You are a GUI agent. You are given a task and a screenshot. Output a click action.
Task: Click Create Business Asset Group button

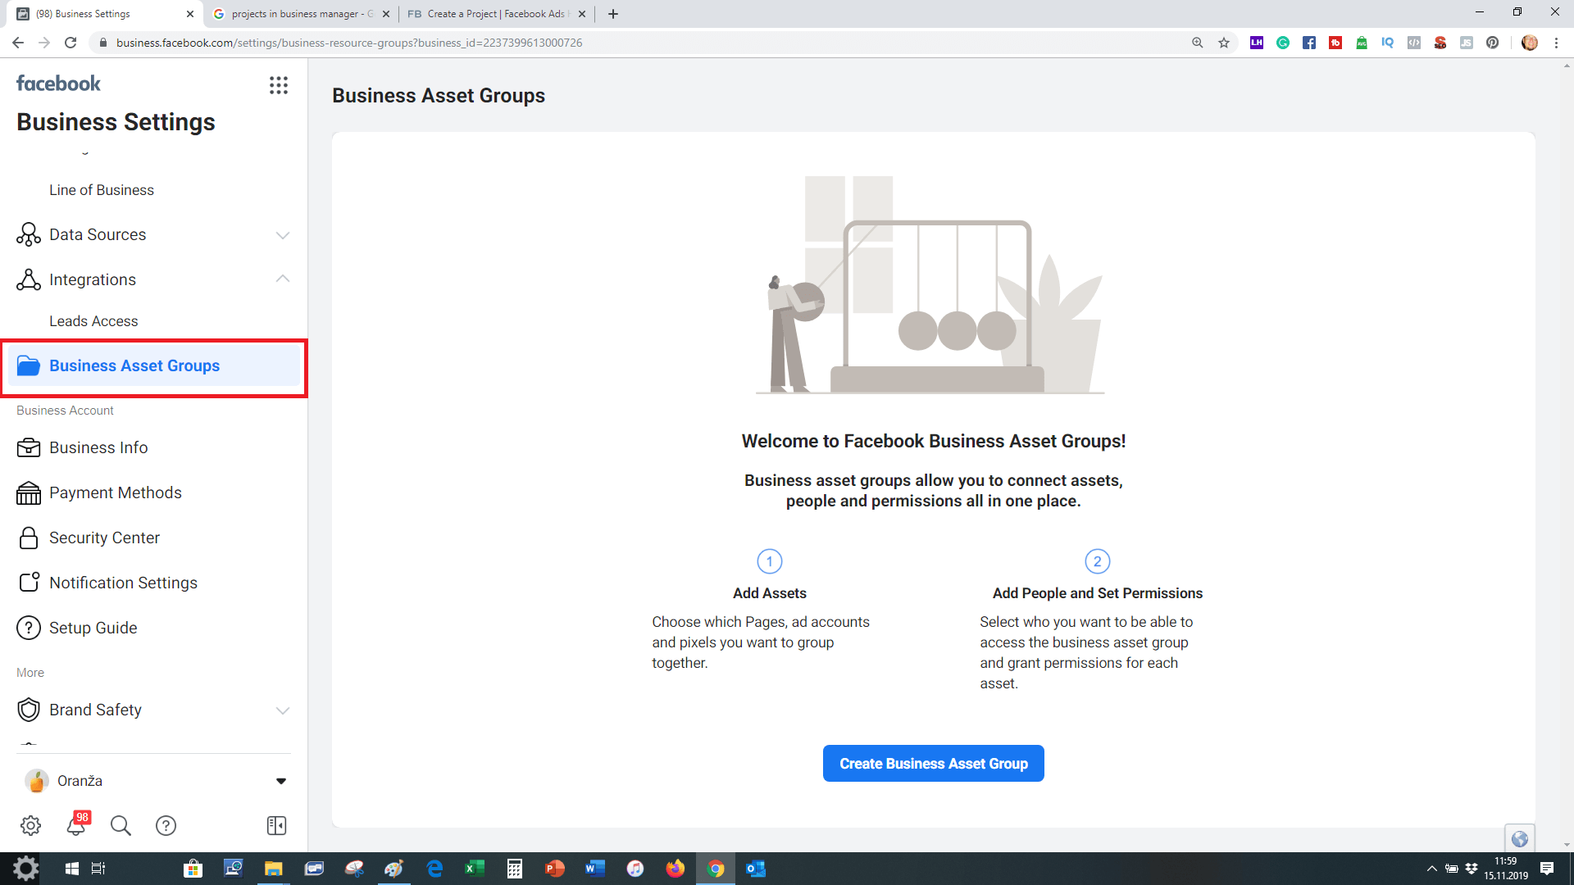[x=933, y=763]
